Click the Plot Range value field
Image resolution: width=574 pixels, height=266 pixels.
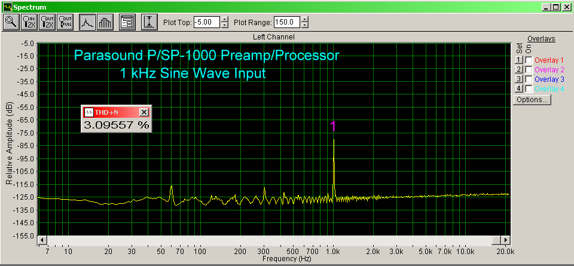287,22
